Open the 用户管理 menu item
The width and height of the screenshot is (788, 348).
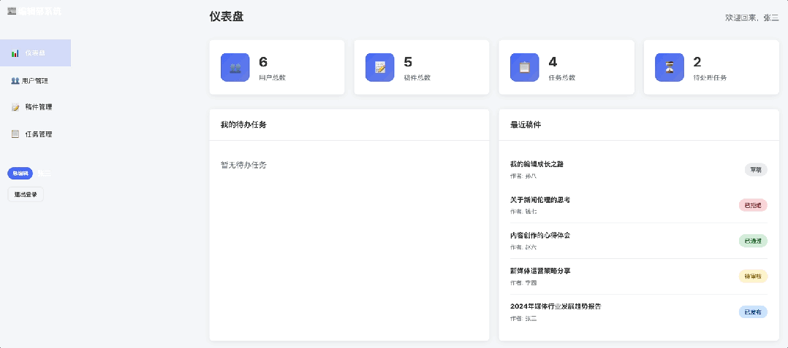[35, 80]
